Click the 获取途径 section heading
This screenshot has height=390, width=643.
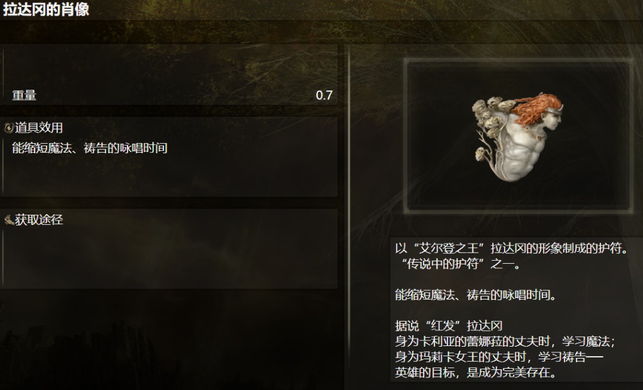tap(39, 220)
